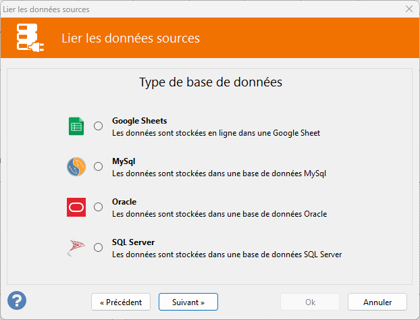Continue with the Suivant button
This screenshot has width=420, height=320.
(x=188, y=302)
